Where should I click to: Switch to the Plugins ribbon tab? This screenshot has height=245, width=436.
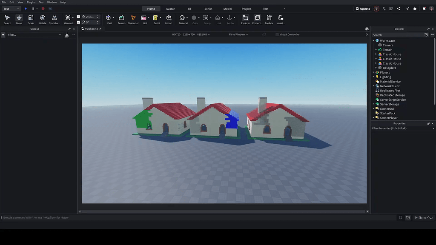(x=247, y=9)
